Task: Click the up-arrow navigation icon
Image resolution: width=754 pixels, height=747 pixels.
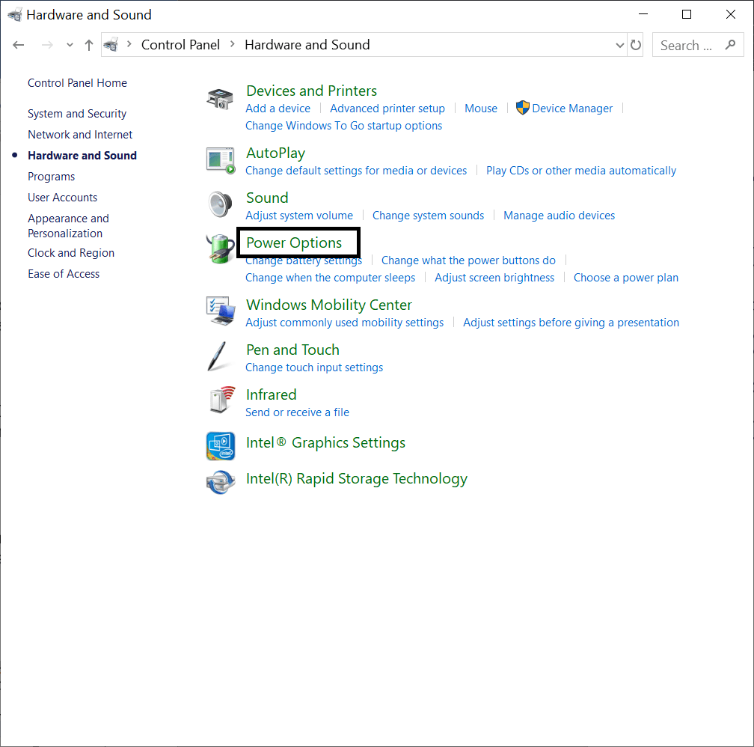Action: point(88,44)
